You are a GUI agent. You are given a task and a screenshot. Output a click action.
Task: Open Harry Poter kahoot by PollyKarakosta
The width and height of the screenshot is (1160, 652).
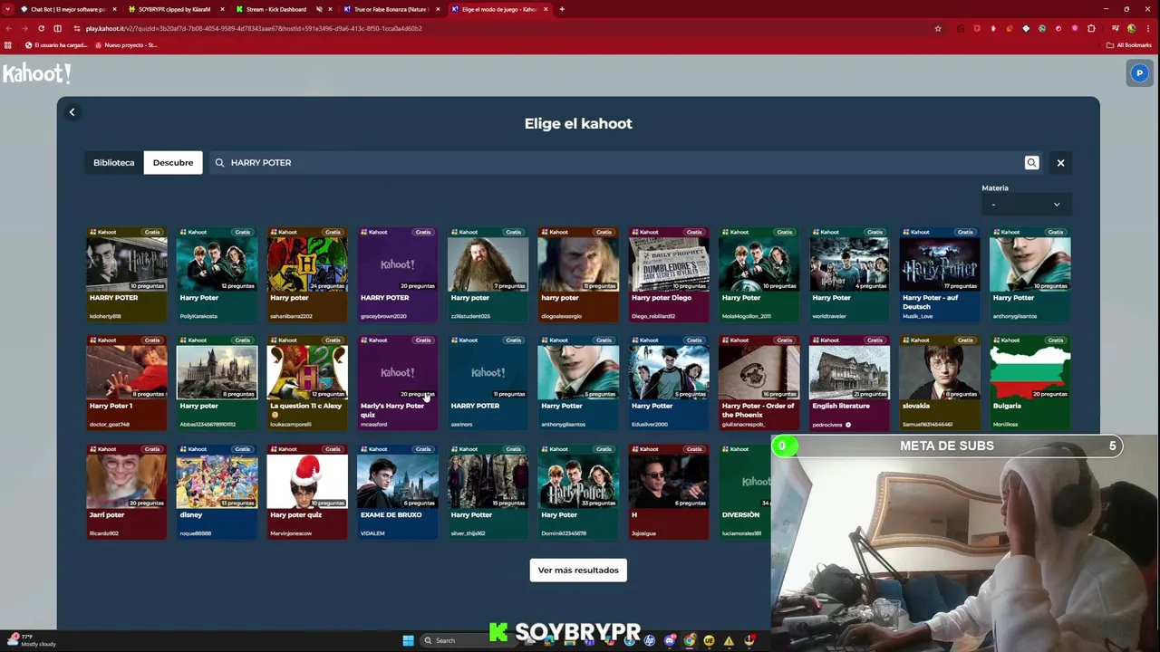click(217, 275)
